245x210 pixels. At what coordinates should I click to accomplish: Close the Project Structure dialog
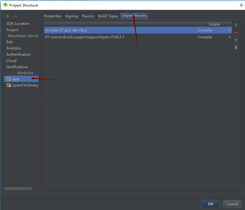[x=241, y=5]
